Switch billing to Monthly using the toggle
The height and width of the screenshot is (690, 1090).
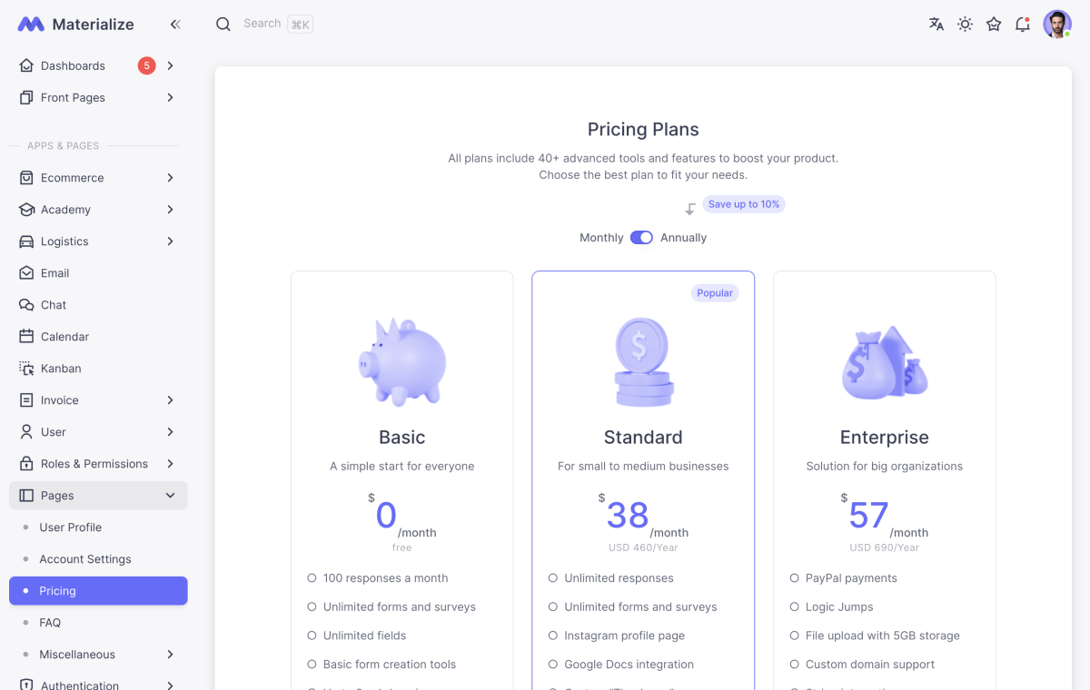coord(641,237)
